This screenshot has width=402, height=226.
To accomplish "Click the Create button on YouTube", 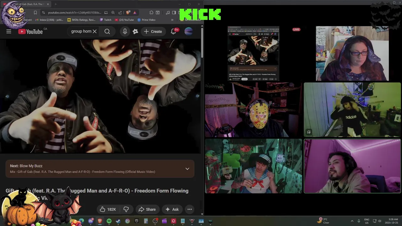I will click(x=153, y=31).
